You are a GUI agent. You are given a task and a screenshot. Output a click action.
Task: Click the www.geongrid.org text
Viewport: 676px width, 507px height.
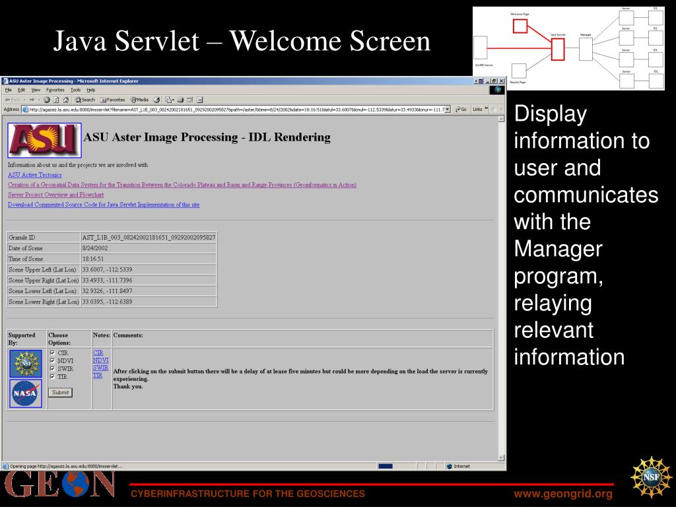(x=562, y=494)
